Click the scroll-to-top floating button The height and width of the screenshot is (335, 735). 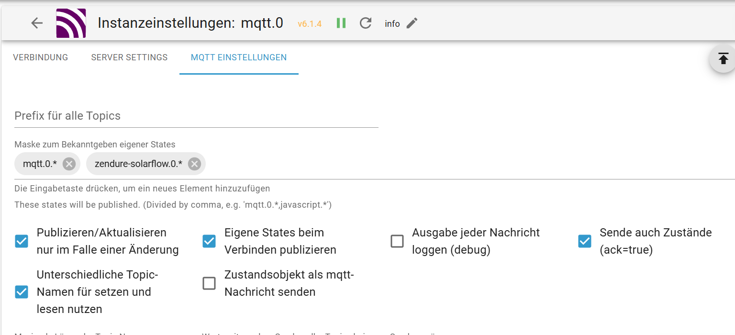click(723, 59)
